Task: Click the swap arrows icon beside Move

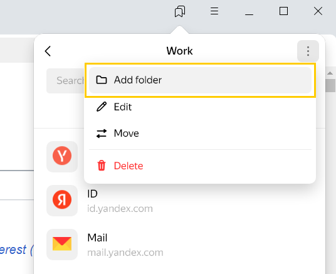Action: pos(102,134)
